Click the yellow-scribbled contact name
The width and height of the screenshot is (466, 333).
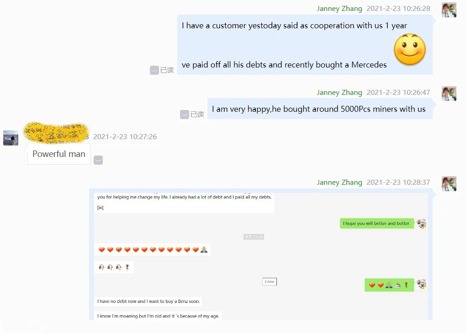[x=56, y=133]
